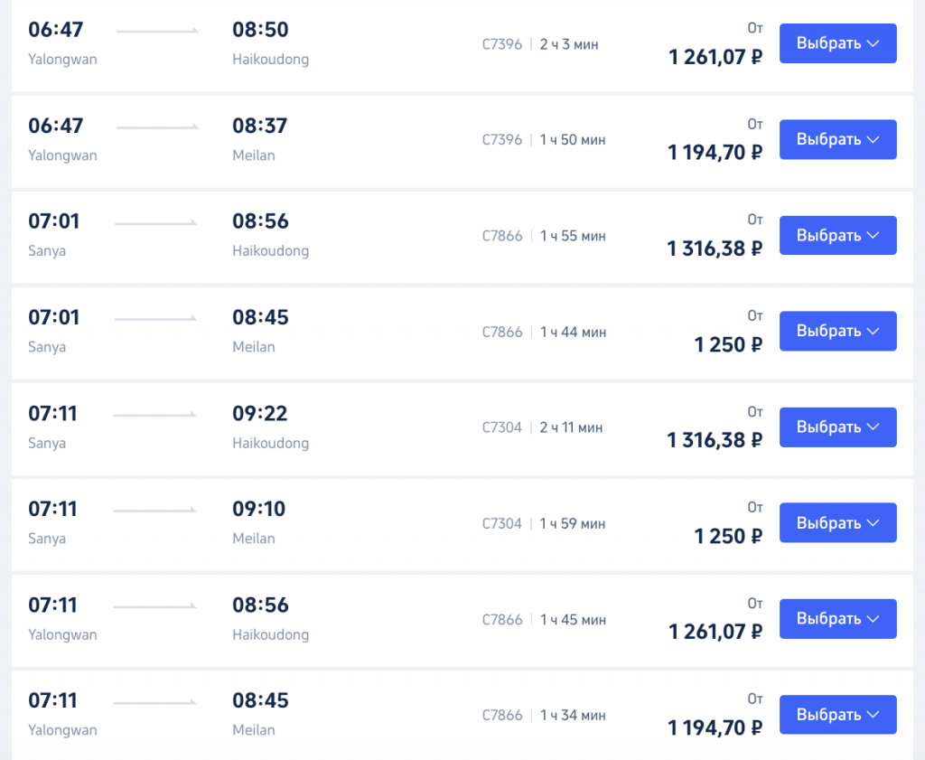
Task: Click the route arrow of the 09:22 train
Action: [154, 415]
